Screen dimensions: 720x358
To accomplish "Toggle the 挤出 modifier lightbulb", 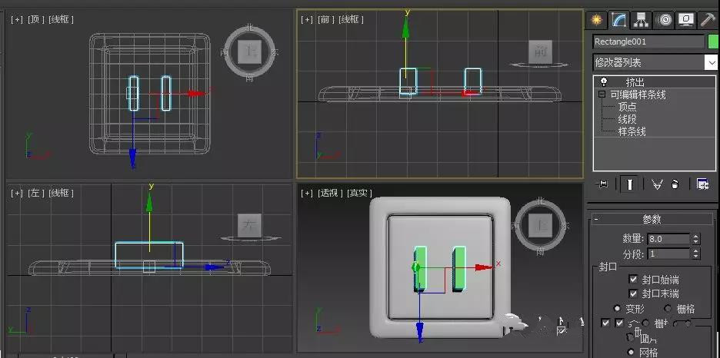I will coord(604,82).
